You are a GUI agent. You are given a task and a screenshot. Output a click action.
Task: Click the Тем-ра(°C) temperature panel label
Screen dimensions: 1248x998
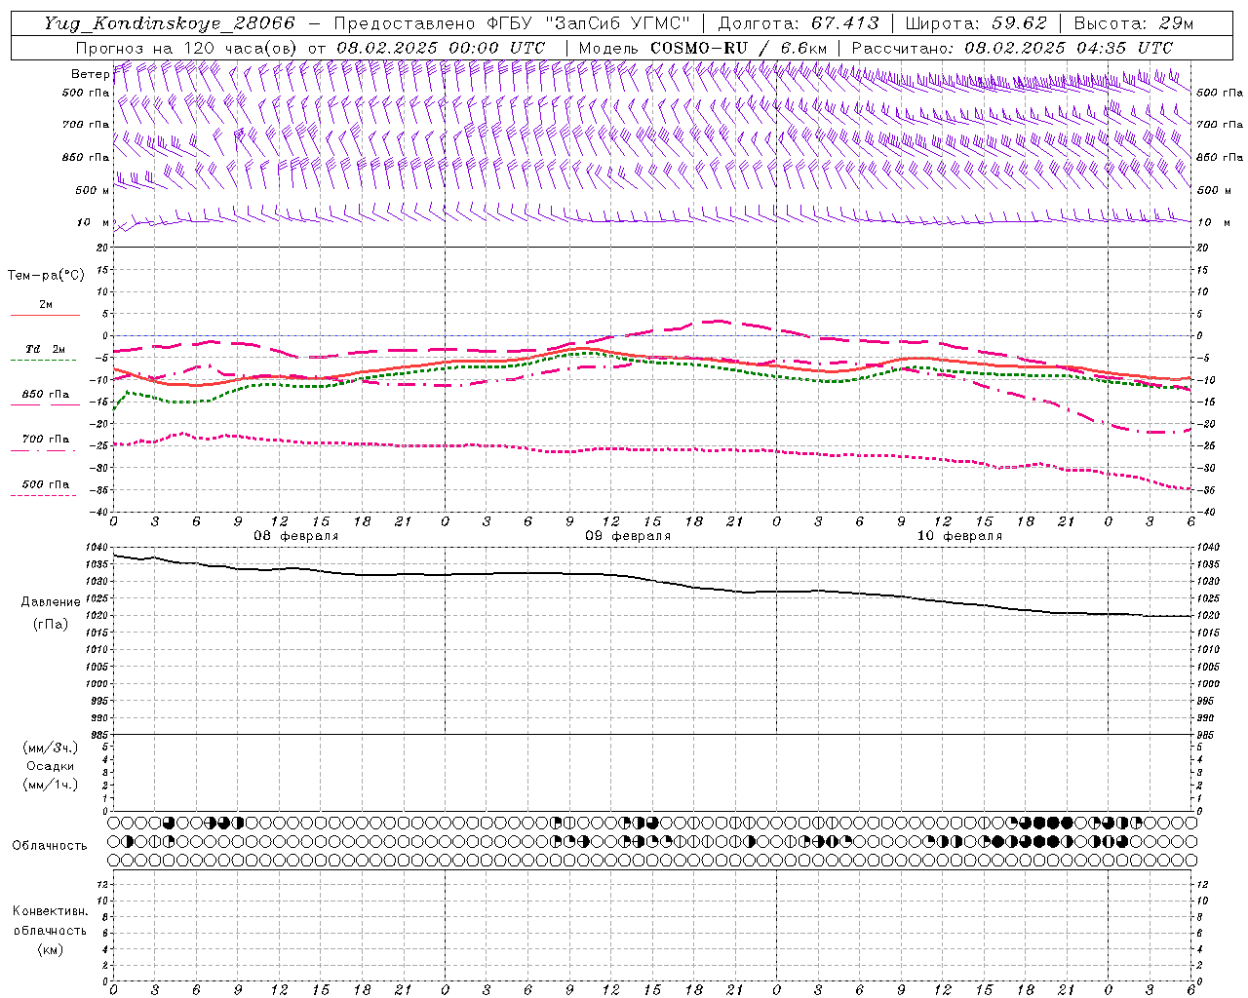[46, 276]
